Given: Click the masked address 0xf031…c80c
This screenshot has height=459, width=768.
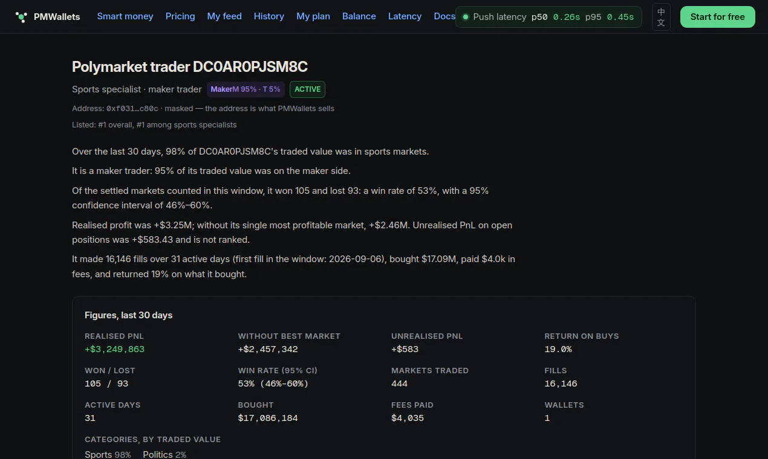Looking at the screenshot, I should (132, 109).
